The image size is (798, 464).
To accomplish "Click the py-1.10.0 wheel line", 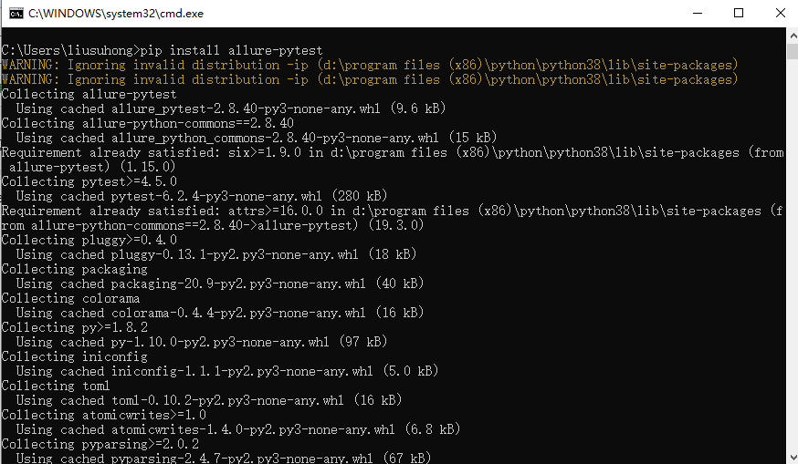I will coord(202,342).
